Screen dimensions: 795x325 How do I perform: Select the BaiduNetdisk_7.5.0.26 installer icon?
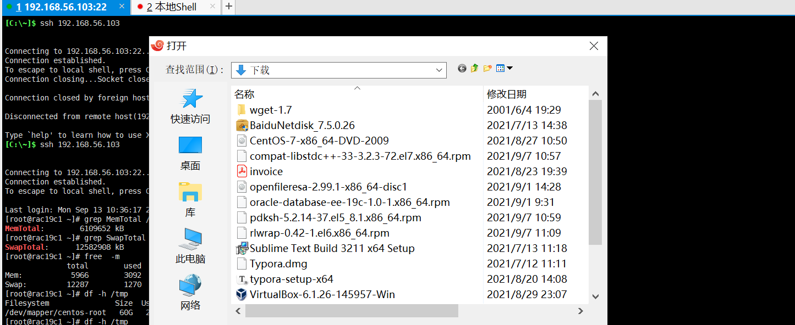241,125
